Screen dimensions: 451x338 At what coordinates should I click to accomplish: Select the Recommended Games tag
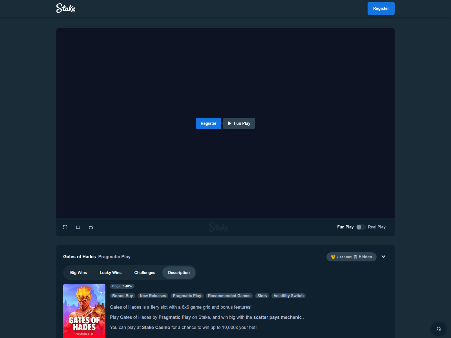(229, 296)
